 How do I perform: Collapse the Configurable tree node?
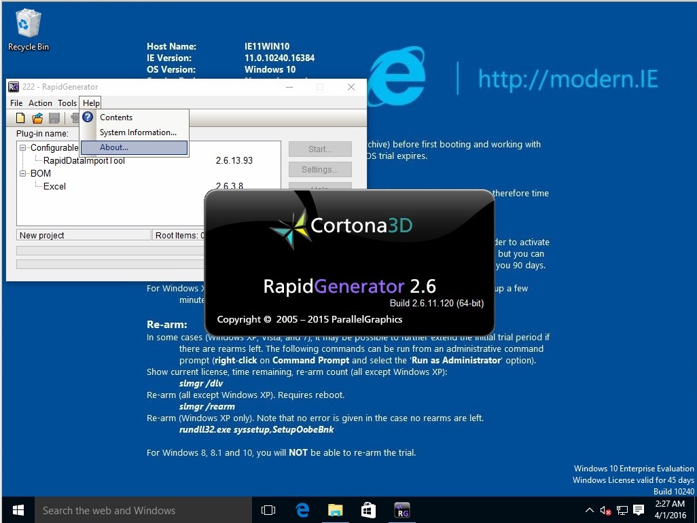pos(22,148)
